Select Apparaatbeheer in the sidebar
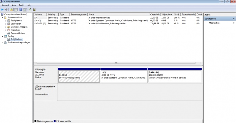 click(x=18, y=33)
